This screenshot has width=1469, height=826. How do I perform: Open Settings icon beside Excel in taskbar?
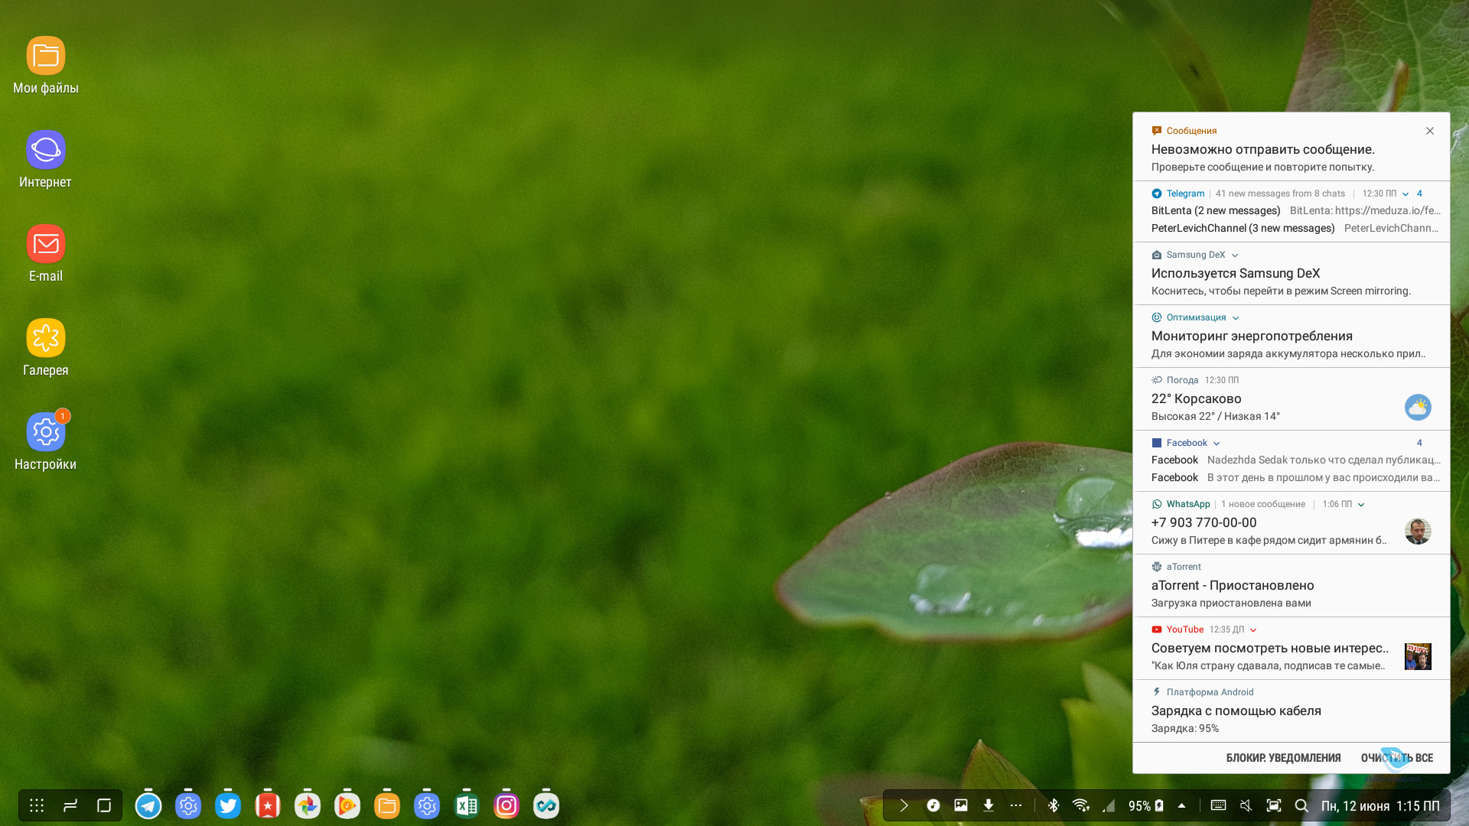[427, 805]
